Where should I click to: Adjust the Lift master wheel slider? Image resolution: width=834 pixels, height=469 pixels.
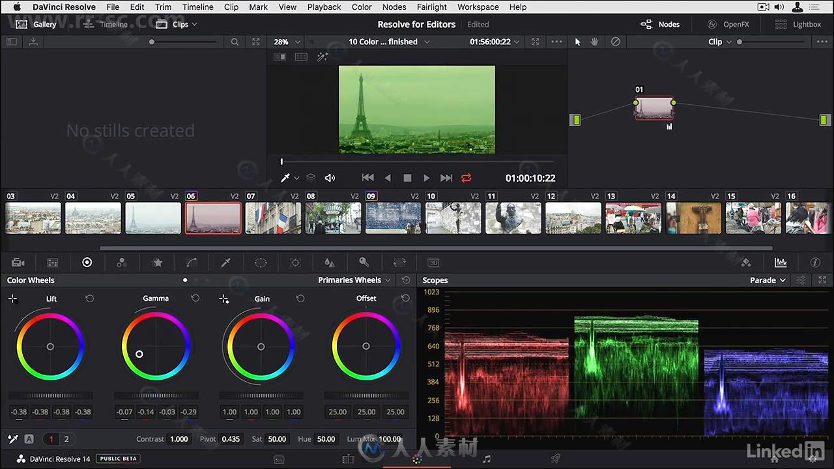51,395
